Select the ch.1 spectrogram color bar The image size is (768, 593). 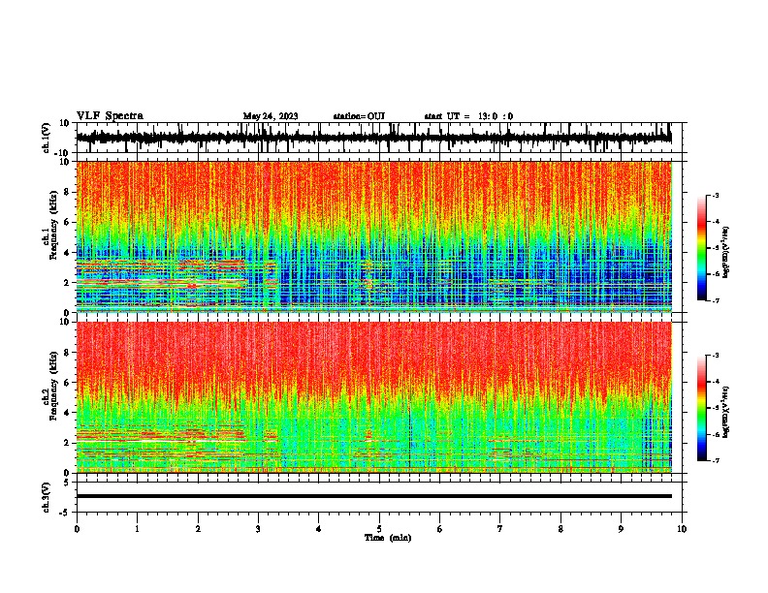point(701,248)
